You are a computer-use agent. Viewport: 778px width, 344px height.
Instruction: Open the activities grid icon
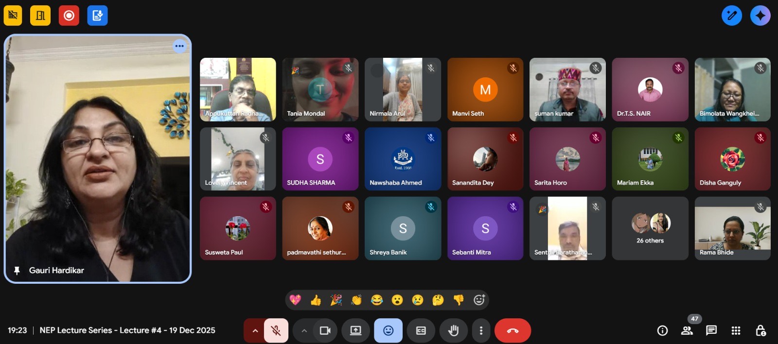[736, 330]
